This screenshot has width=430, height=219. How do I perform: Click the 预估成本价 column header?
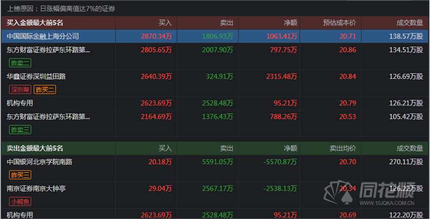click(339, 23)
